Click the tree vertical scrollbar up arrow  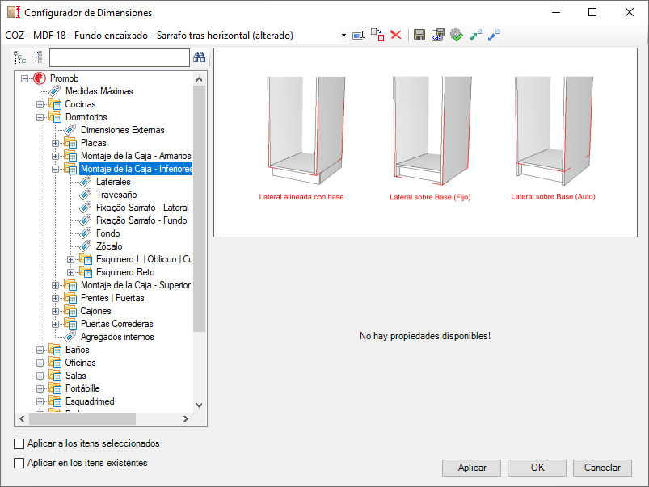(199, 79)
